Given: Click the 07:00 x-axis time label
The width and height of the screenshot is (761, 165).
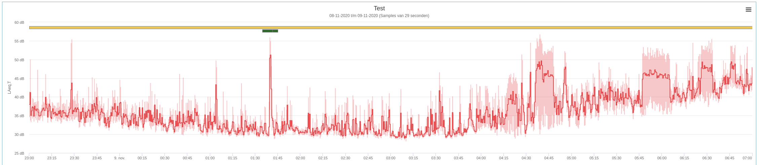Looking at the screenshot, I should pyautogui.click(x=747, y=158).
